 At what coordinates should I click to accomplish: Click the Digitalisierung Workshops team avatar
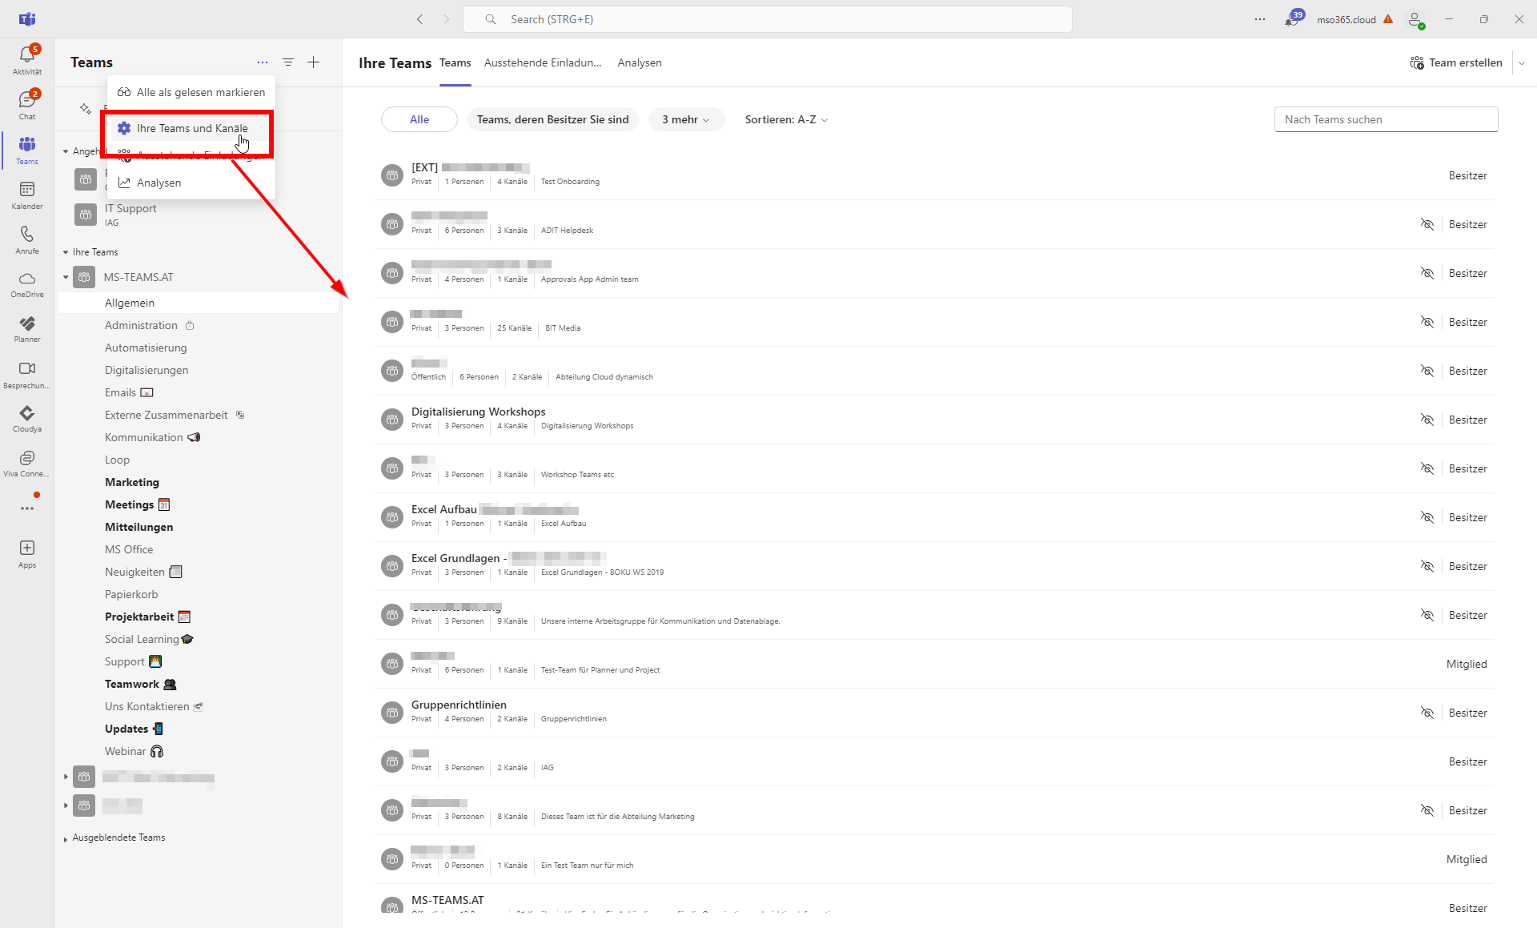coord(392,420)
